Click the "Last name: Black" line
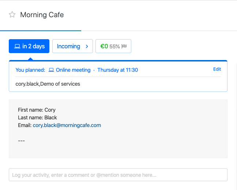This screenshot has height=190, width=237. 37,118
